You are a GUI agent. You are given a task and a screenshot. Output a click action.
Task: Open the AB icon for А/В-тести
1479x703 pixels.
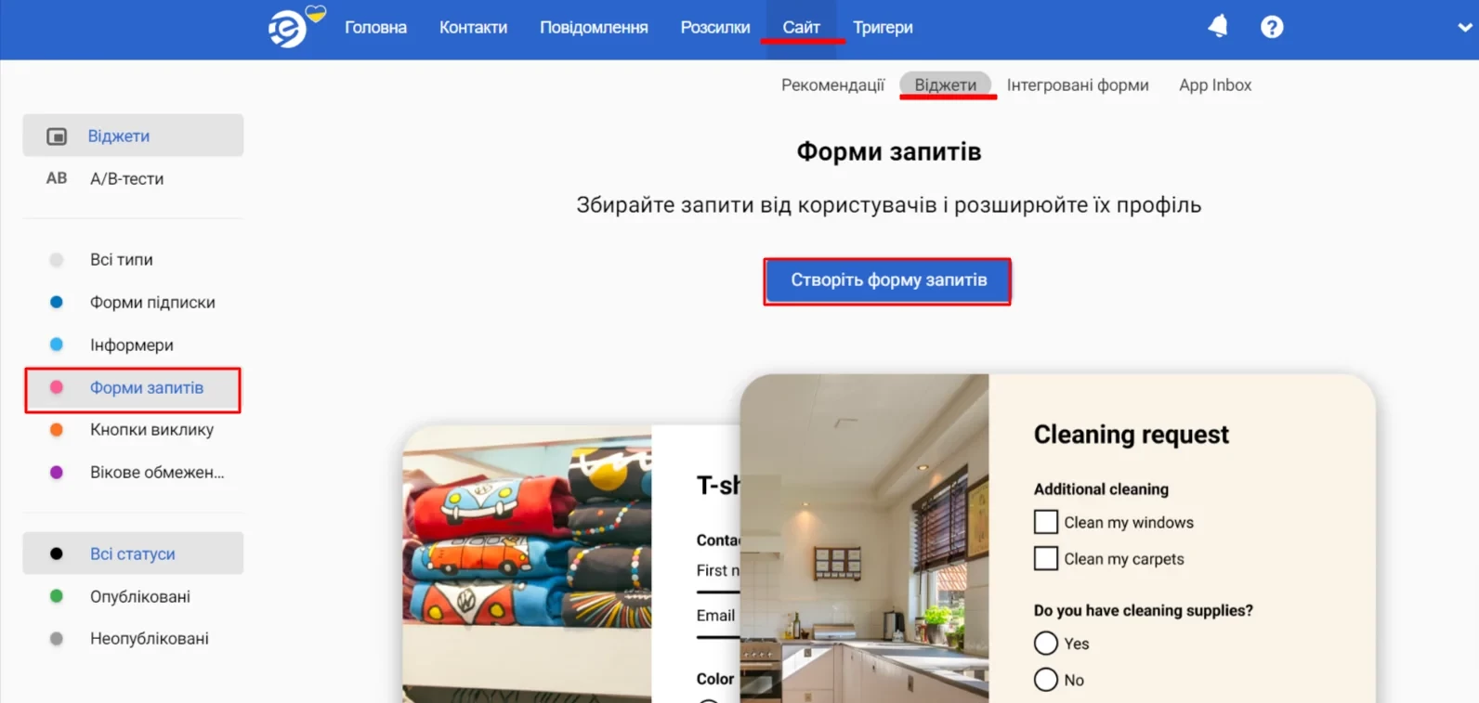click(x=57, y=178)
